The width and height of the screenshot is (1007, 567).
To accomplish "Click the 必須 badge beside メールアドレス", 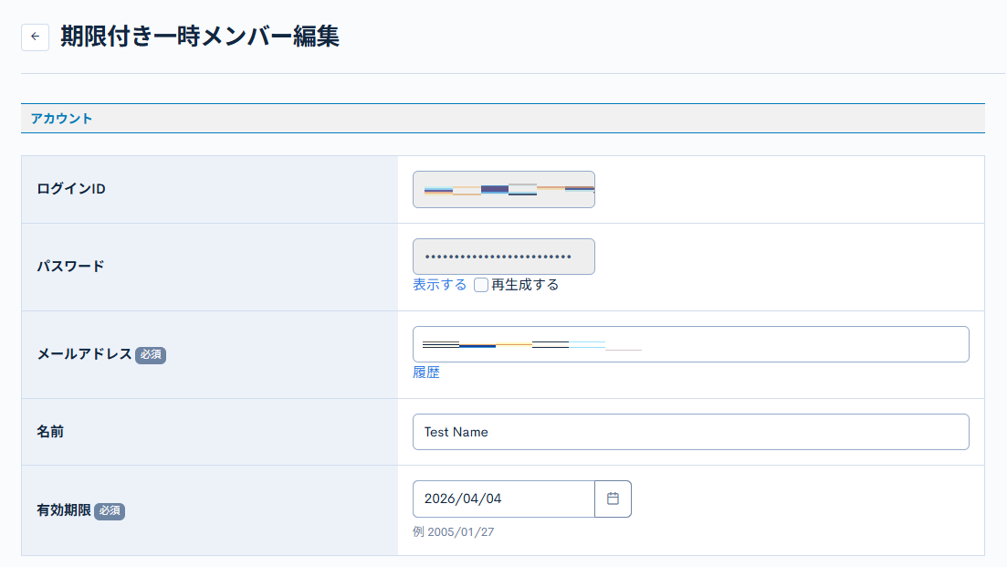I will pyautogui.click(x=152, y=355).
